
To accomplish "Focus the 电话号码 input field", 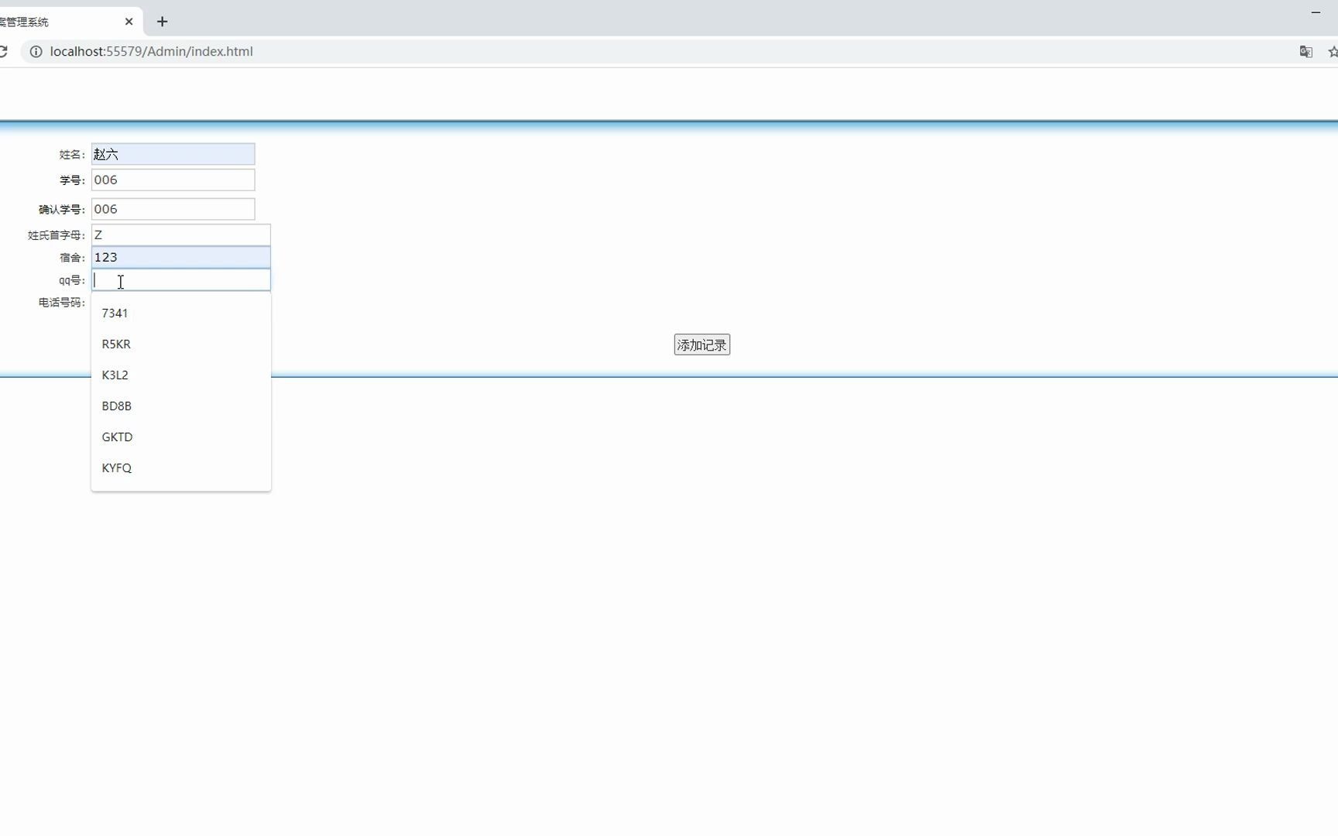I will (180, 302).
